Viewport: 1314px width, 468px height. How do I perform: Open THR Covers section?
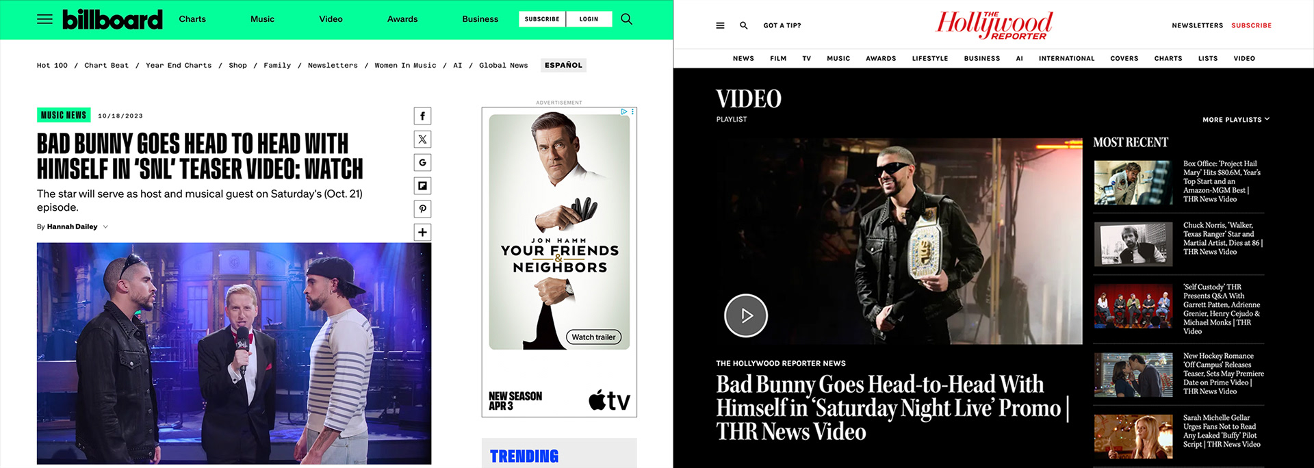(1124, 59)
